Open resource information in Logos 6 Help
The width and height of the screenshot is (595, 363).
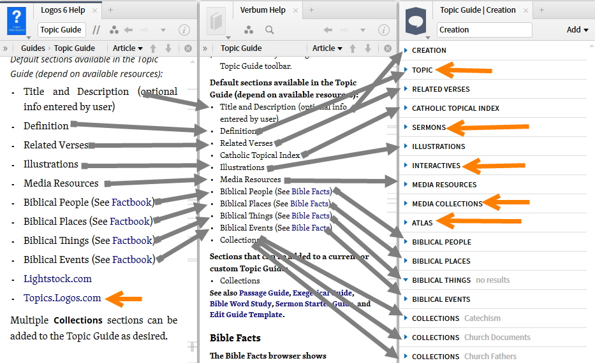(x=184, y=30)
